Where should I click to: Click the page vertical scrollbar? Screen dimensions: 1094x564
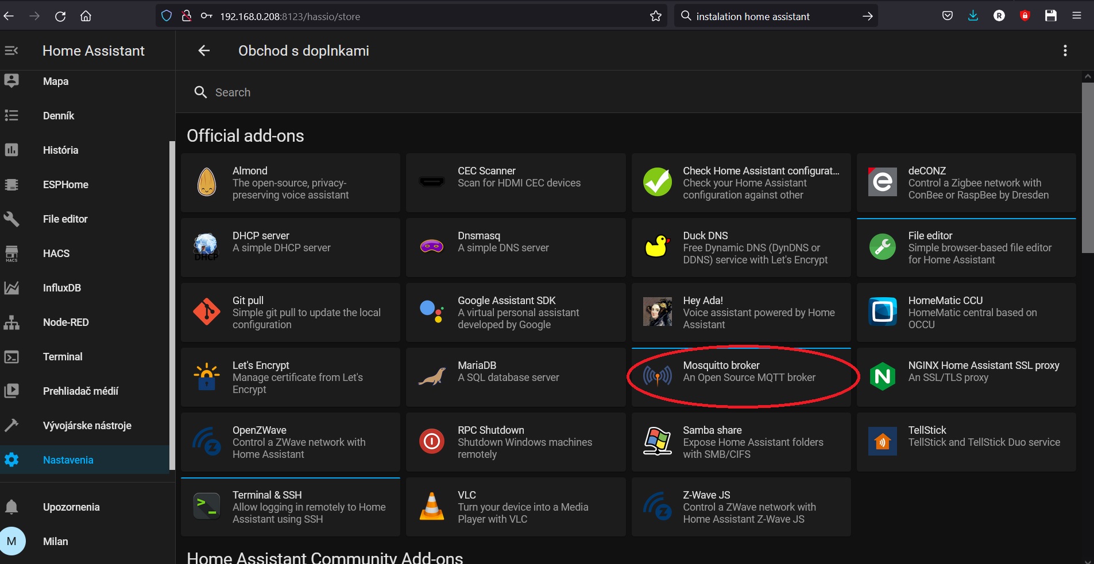coord(1088,168)
